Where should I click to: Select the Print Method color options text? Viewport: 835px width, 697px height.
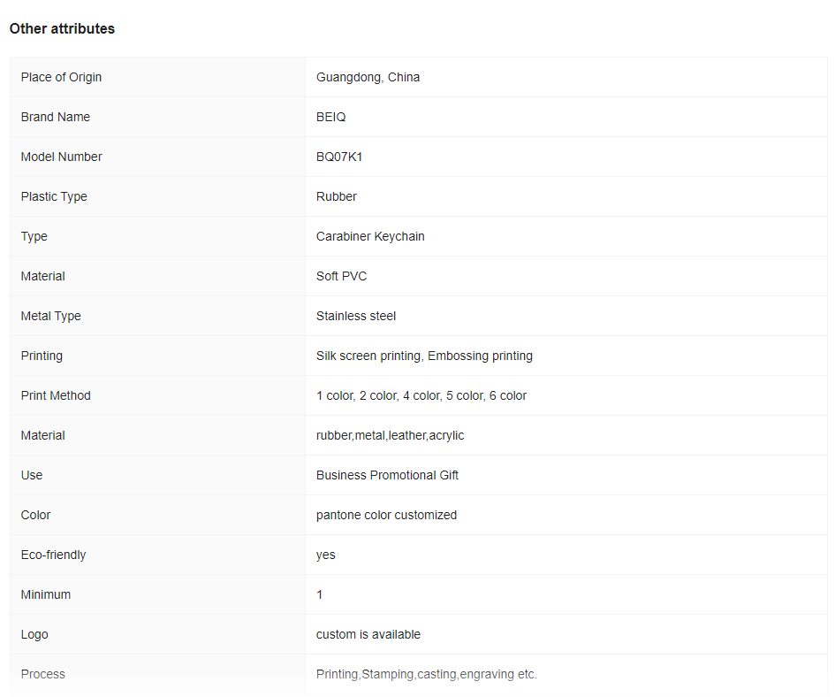point(421,395)
